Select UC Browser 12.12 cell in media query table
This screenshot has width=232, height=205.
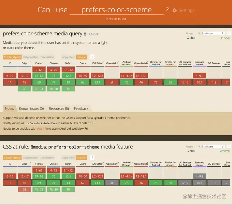[185, 82]
